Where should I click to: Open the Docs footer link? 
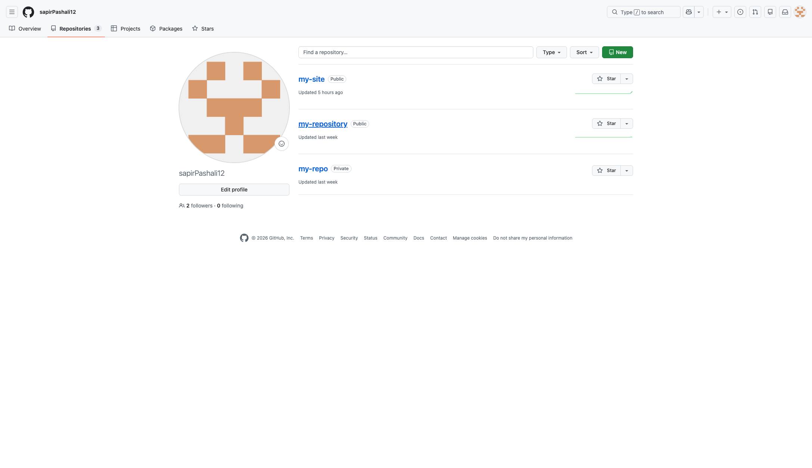(419, 238)
